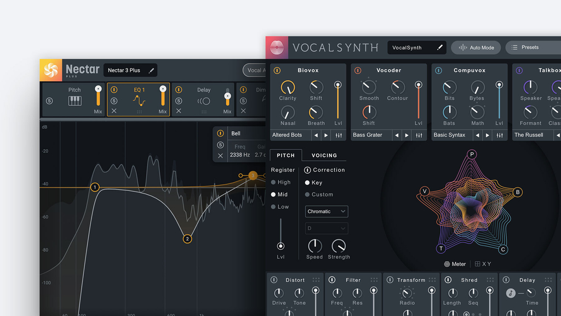Open the Presets browser in VocalSynth

click(533, 47)
